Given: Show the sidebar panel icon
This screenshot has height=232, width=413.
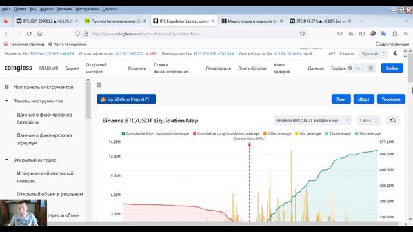Looking at the screenshot, I should tap(362, 34).
